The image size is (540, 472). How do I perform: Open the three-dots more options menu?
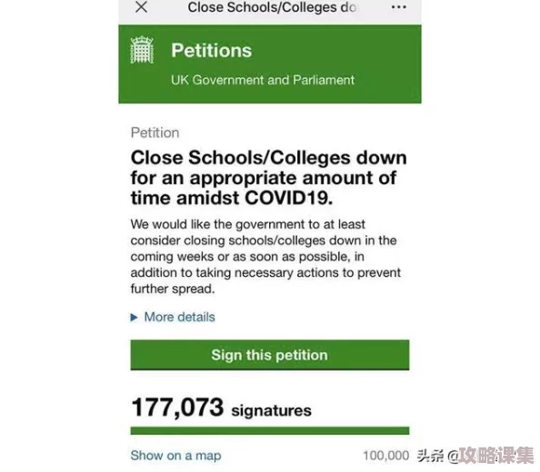pyautogui.click(x=399, y=7)
